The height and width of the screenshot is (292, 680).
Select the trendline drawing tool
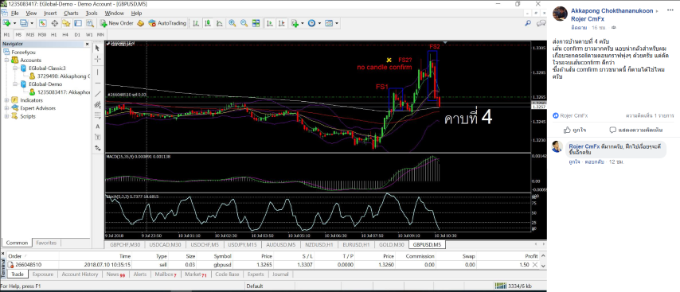97,94
